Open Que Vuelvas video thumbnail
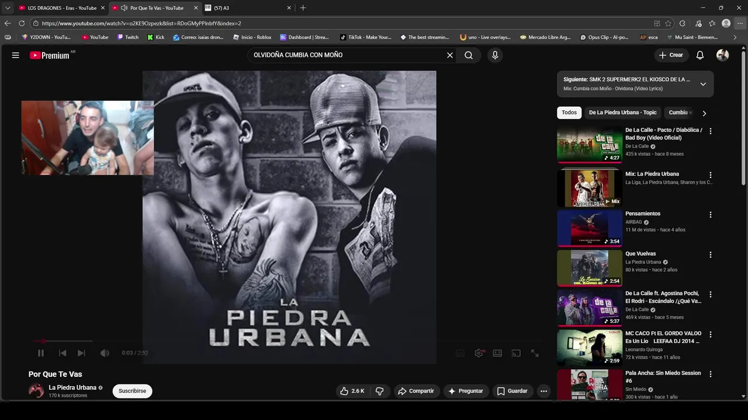 (x=590, y=268)
